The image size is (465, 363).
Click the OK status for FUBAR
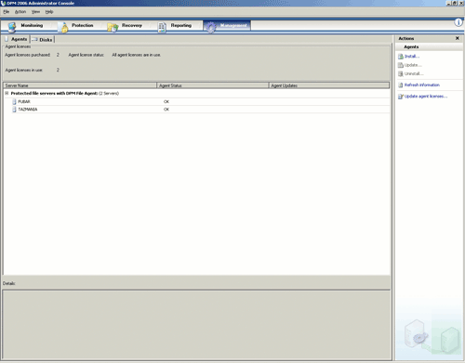(166, 101)
